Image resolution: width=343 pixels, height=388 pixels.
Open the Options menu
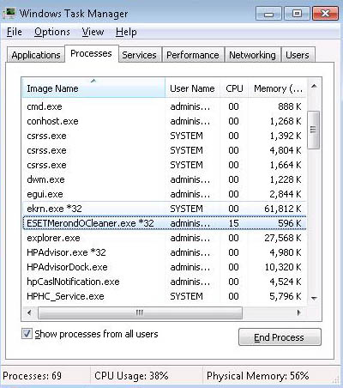52,32
